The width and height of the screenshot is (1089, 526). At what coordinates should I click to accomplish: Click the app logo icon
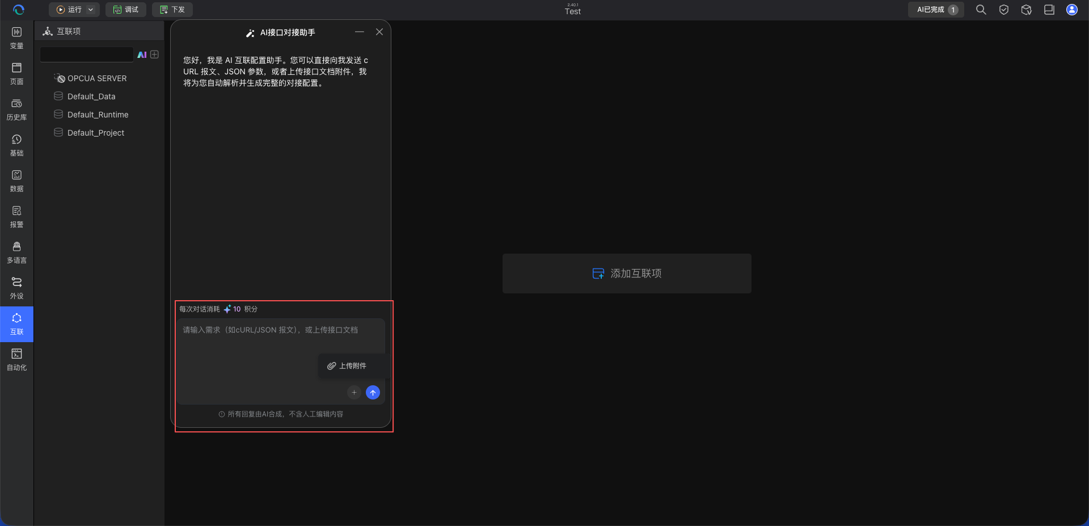[18, 10]
